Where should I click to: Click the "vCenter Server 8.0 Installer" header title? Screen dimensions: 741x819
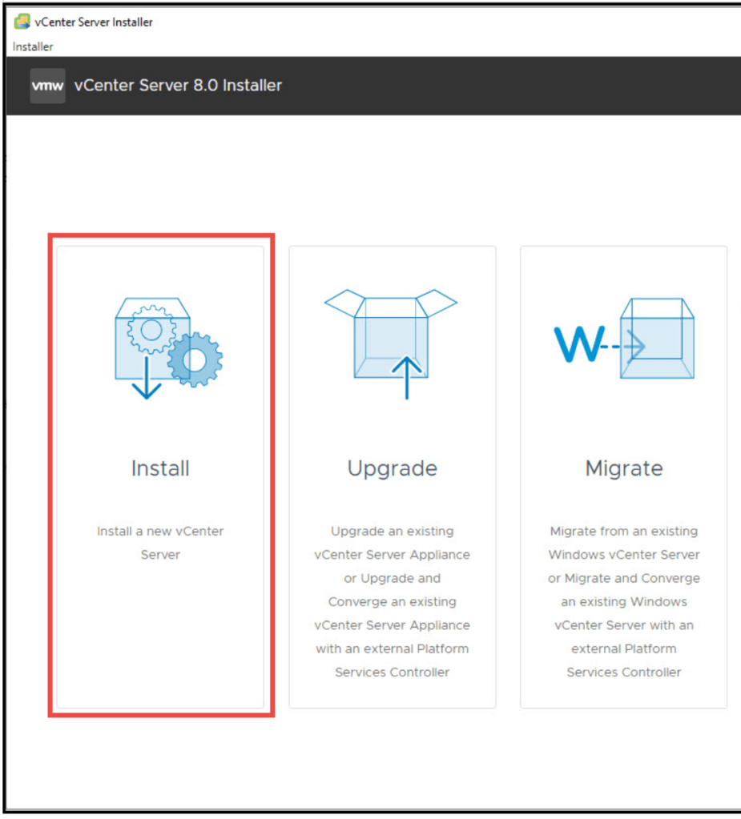point(178,86)
